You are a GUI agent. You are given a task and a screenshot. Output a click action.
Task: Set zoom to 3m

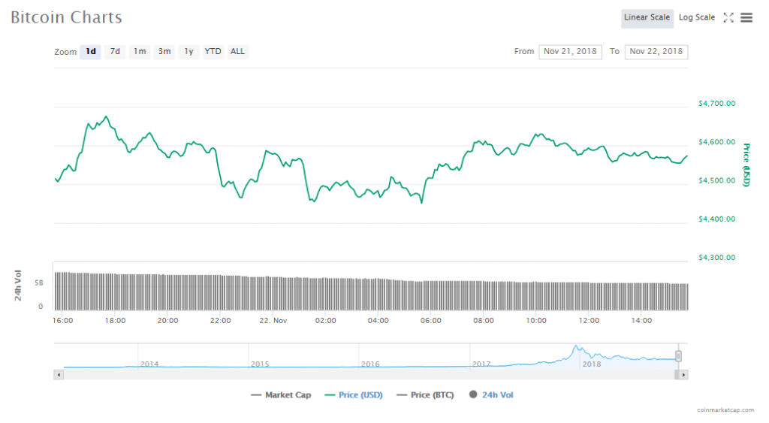pos(164,52)
